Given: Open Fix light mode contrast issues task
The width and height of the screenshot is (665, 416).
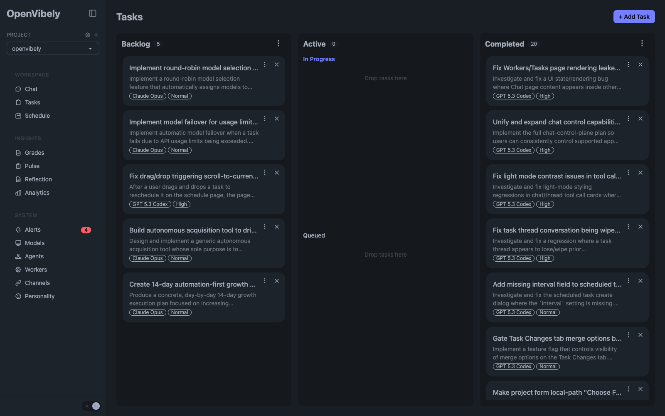Looking at the screenshot, I should click(557, 176).
